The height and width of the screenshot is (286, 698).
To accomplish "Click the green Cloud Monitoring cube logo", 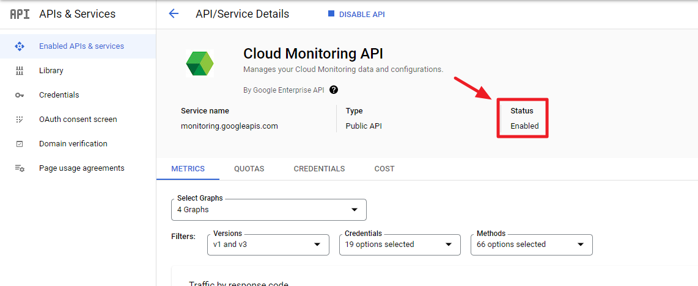I will tap(200, 63).
